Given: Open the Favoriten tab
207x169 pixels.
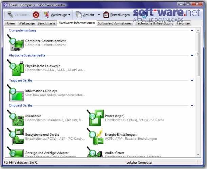Looking at the screenshot, I should (x=183, y=23).
